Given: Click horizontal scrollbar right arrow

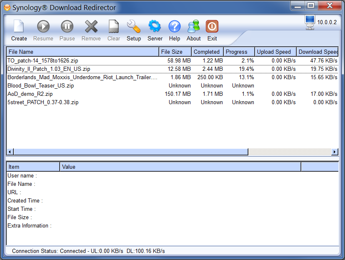Looking at the screenshot, I should point(335,152).
